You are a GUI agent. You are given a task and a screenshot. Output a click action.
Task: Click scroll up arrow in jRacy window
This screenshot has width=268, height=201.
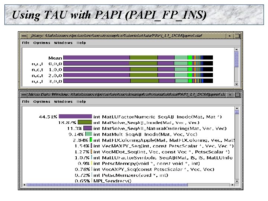click(237, 50)
